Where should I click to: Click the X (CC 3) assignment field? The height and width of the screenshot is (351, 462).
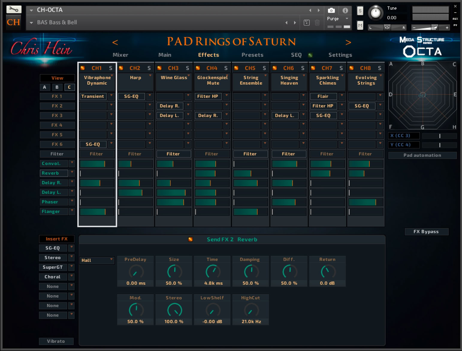[404, 136]
